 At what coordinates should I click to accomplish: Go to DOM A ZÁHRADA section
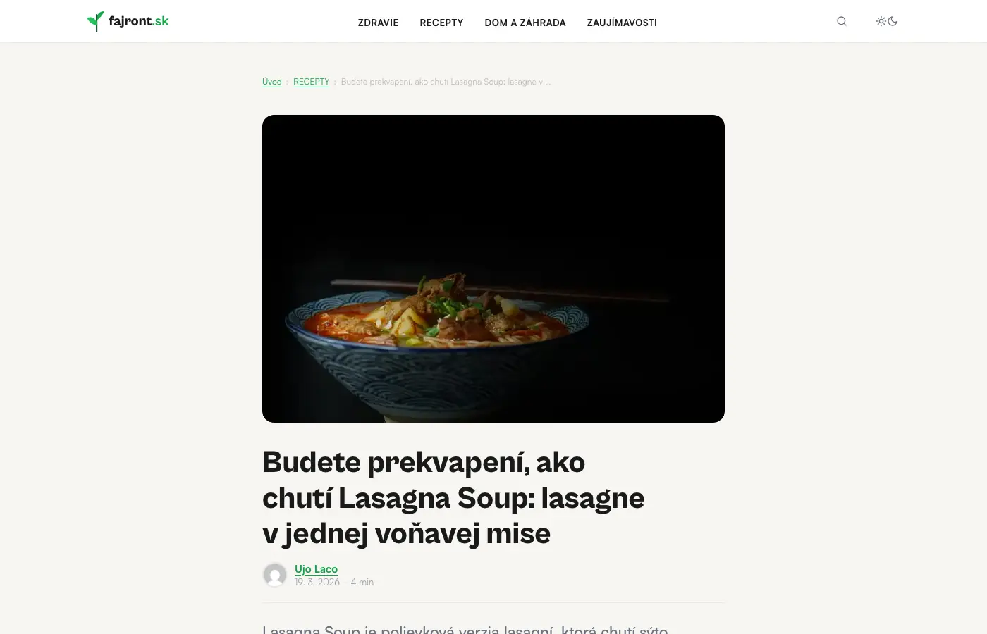525,23
